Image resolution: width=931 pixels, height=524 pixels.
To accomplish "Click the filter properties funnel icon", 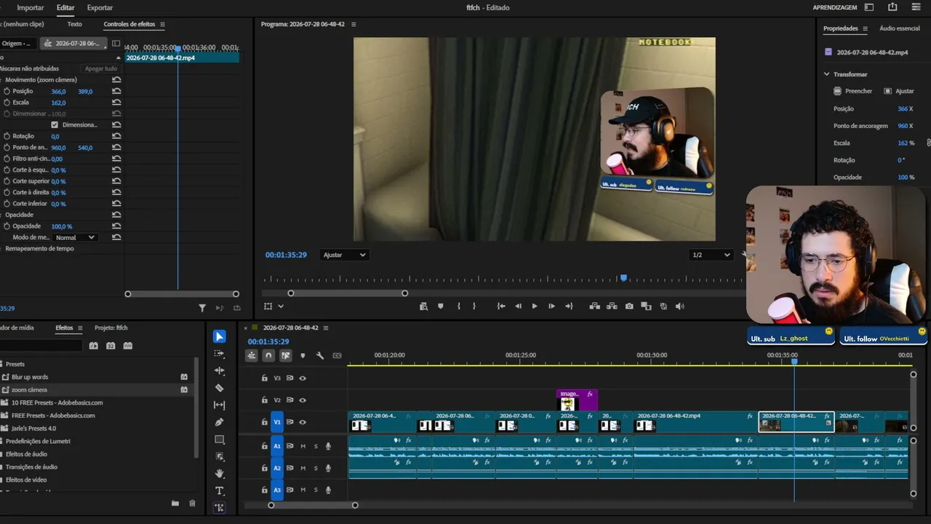I will pos(202,308).
